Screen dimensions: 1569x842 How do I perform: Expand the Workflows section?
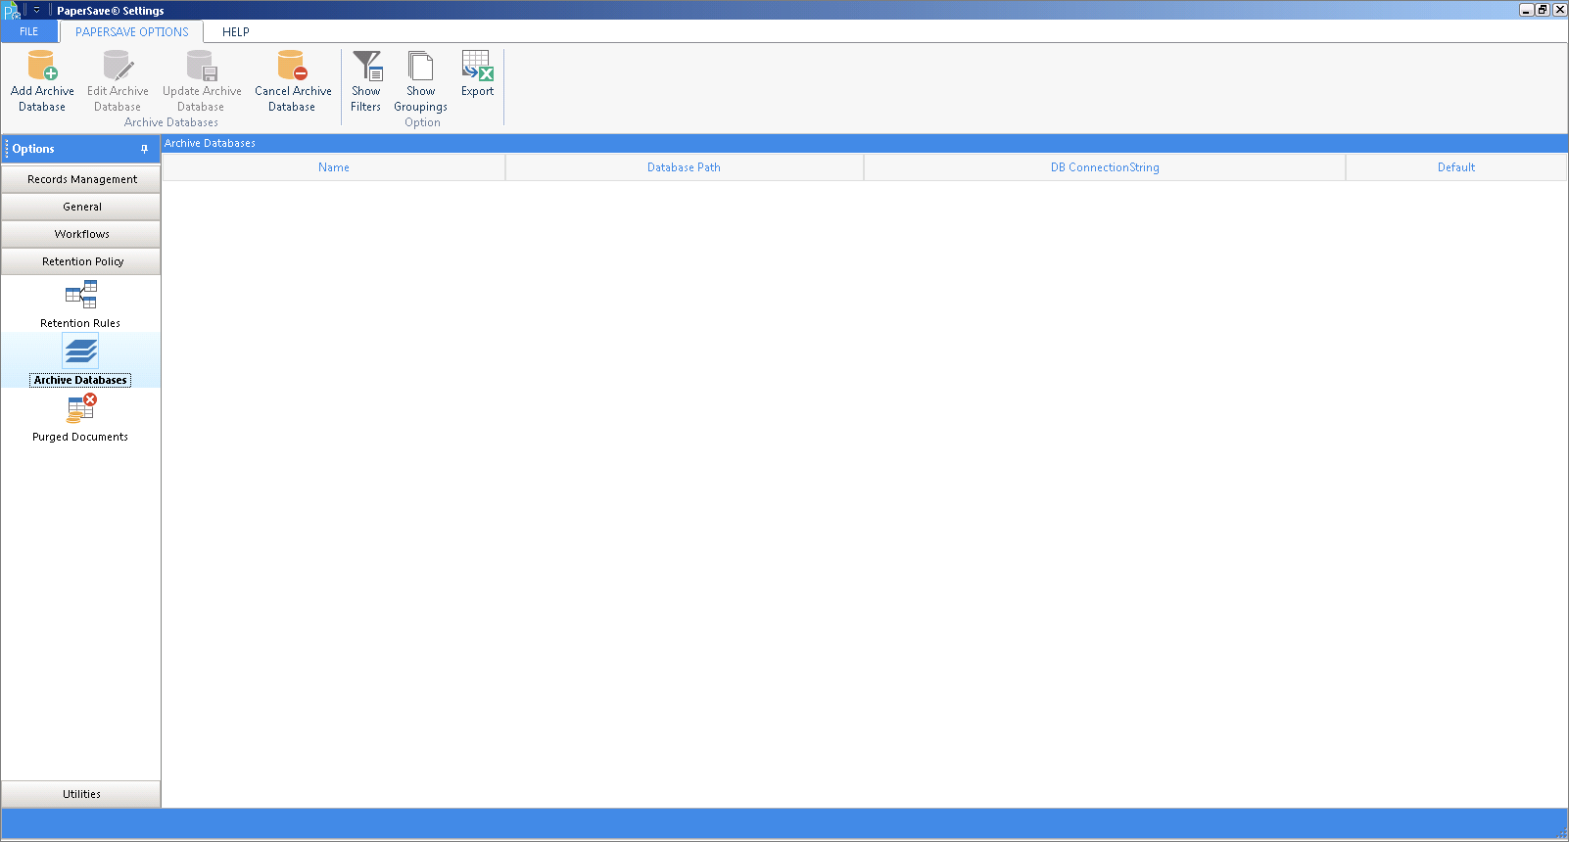pyautogui.click(x=81, y=234)
